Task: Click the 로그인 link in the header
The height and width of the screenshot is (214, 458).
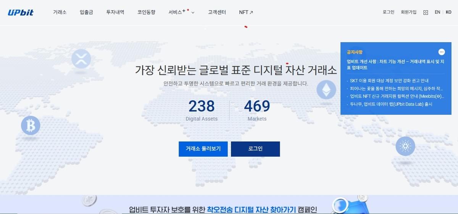Action: [389, 12]
